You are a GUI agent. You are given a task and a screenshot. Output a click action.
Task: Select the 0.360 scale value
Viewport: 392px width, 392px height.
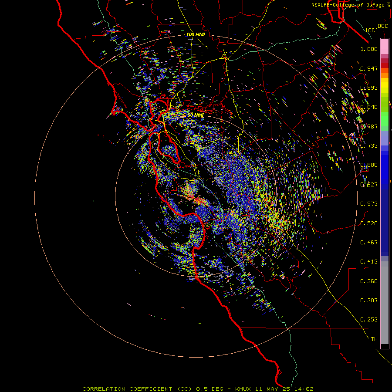[x=369, y=281]
